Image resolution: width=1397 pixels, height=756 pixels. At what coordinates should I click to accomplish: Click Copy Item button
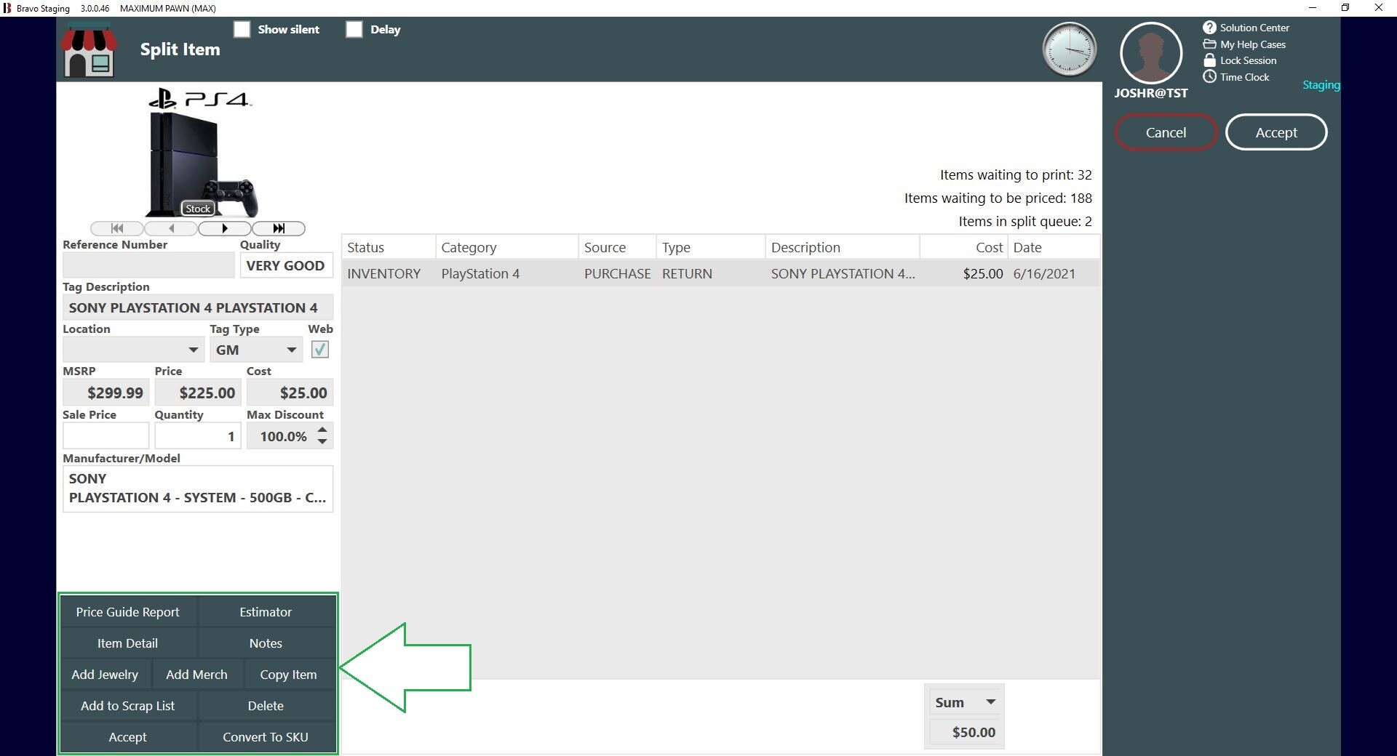[x=289, y=675]
